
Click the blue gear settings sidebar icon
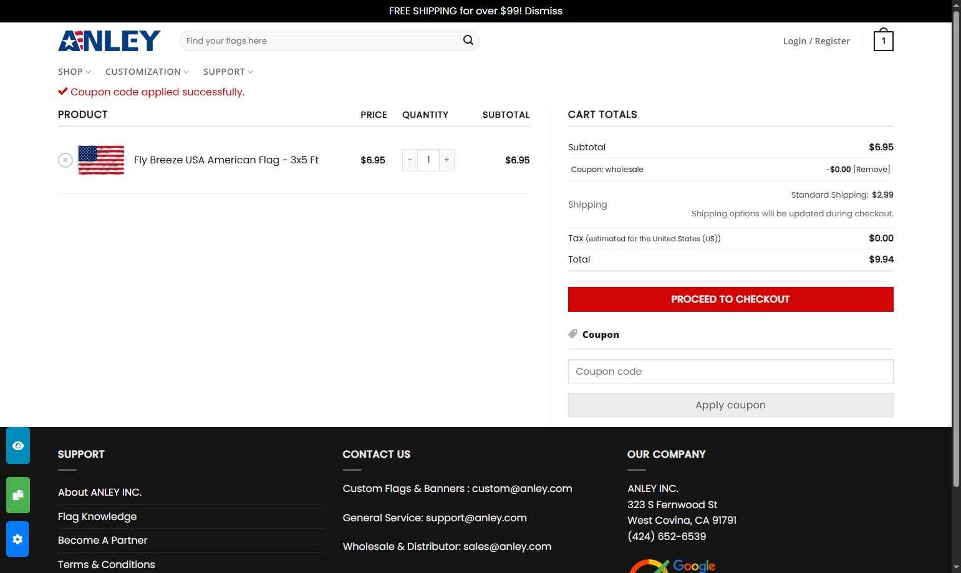point(18,539)
